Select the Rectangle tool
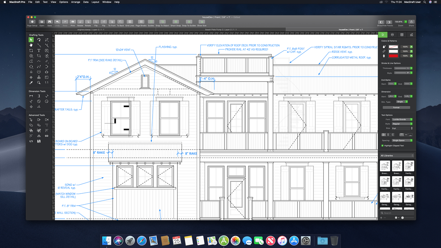Image resolution: width=441 pixels, height=248 pixels. [31, 50]
